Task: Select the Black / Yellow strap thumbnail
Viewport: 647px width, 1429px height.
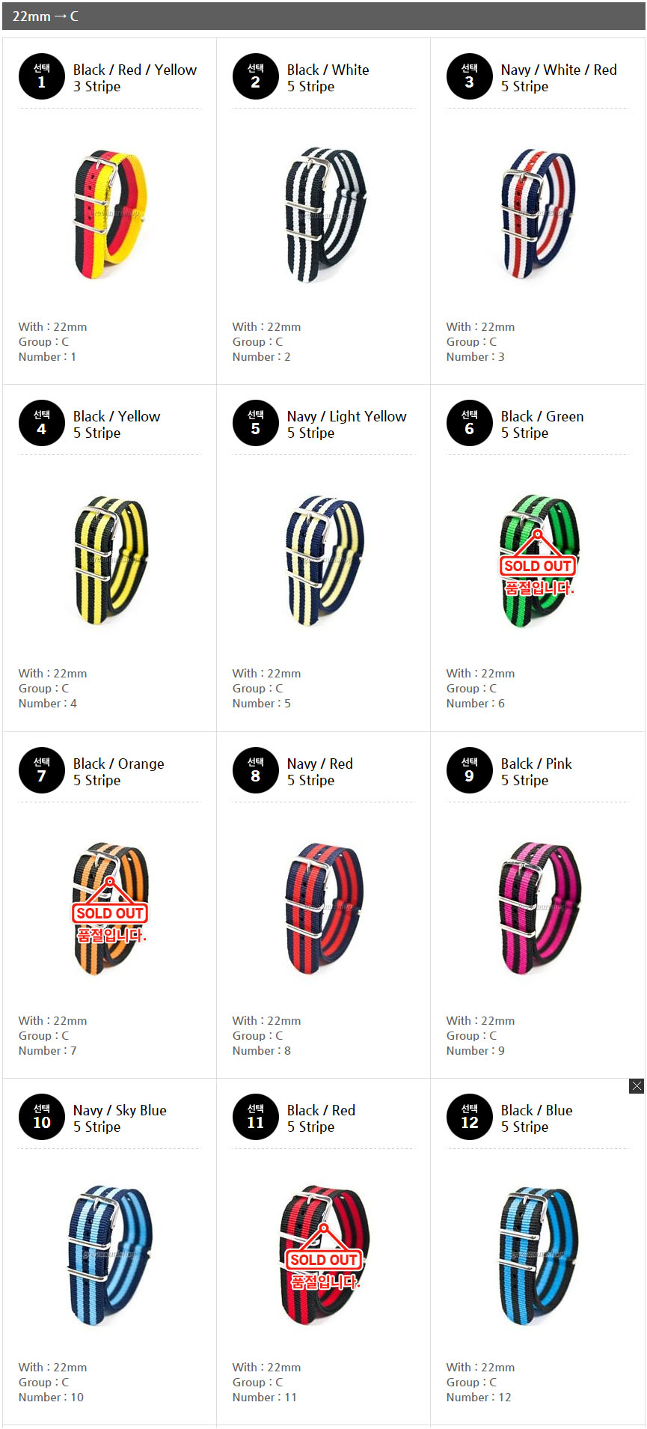Action: (110, 561)
